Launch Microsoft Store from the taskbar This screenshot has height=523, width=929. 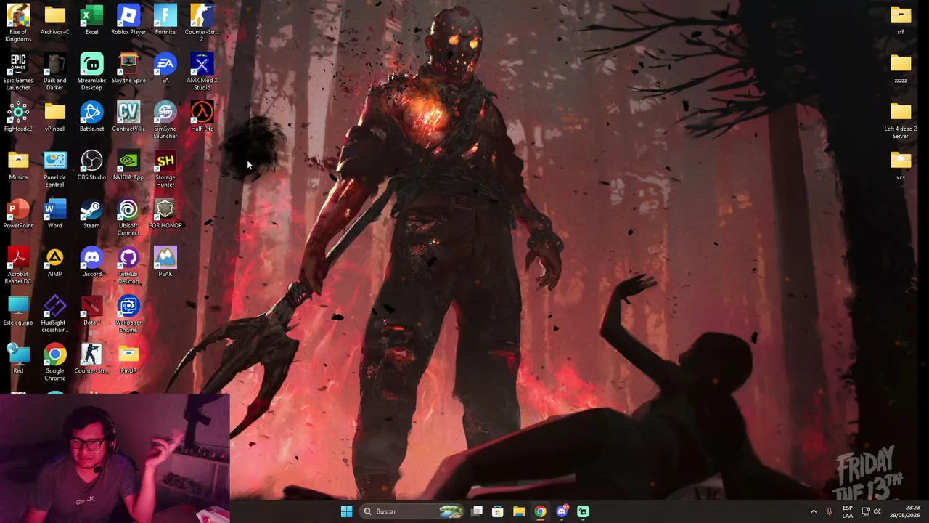pyautogui.click(x=498, y=511)
